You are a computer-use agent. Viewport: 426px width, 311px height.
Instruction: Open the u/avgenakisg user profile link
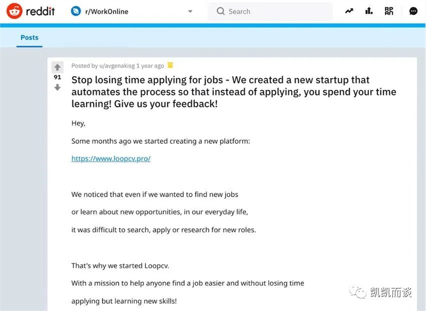tap(117, 65)
